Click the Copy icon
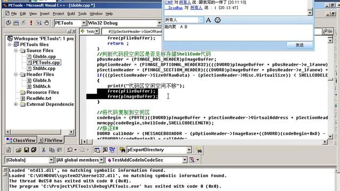The width and height of the screenshot is (340, 191). coord(52,150)
